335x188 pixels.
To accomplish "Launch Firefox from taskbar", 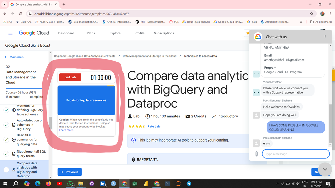I will [49, 184].
